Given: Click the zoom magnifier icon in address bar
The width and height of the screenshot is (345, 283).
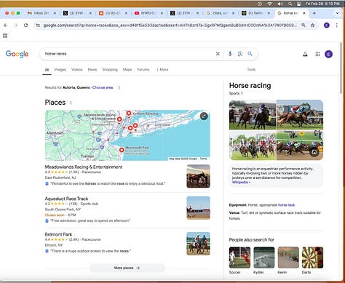Looking at the screenshot, I should click(x=304, y=25).
